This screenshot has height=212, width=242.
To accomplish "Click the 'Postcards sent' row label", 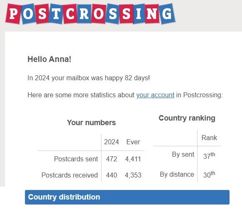I will click(x=76, y=159).
